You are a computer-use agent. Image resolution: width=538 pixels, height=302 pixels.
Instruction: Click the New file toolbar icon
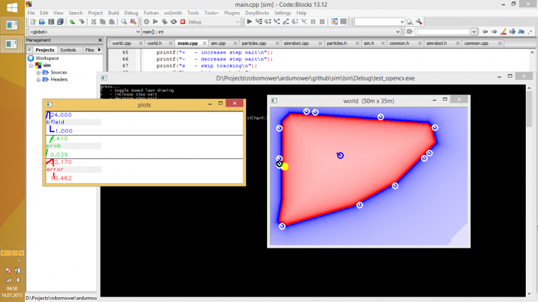tap(33, 22)
